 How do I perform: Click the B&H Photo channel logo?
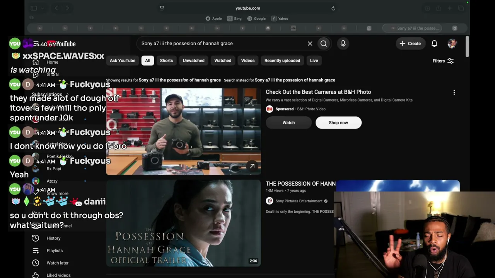pyautogui.click(x=270, y=109)
